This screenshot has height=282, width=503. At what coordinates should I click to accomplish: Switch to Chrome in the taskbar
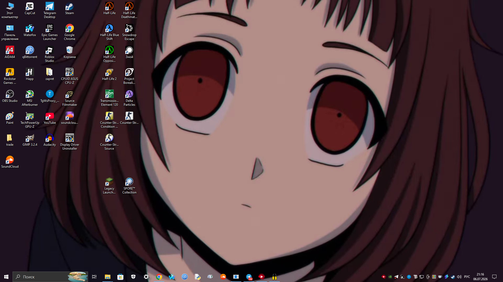159,277
